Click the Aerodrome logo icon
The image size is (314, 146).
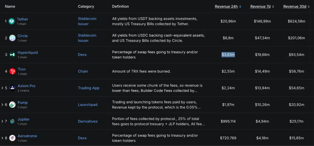tap(12, 138)
